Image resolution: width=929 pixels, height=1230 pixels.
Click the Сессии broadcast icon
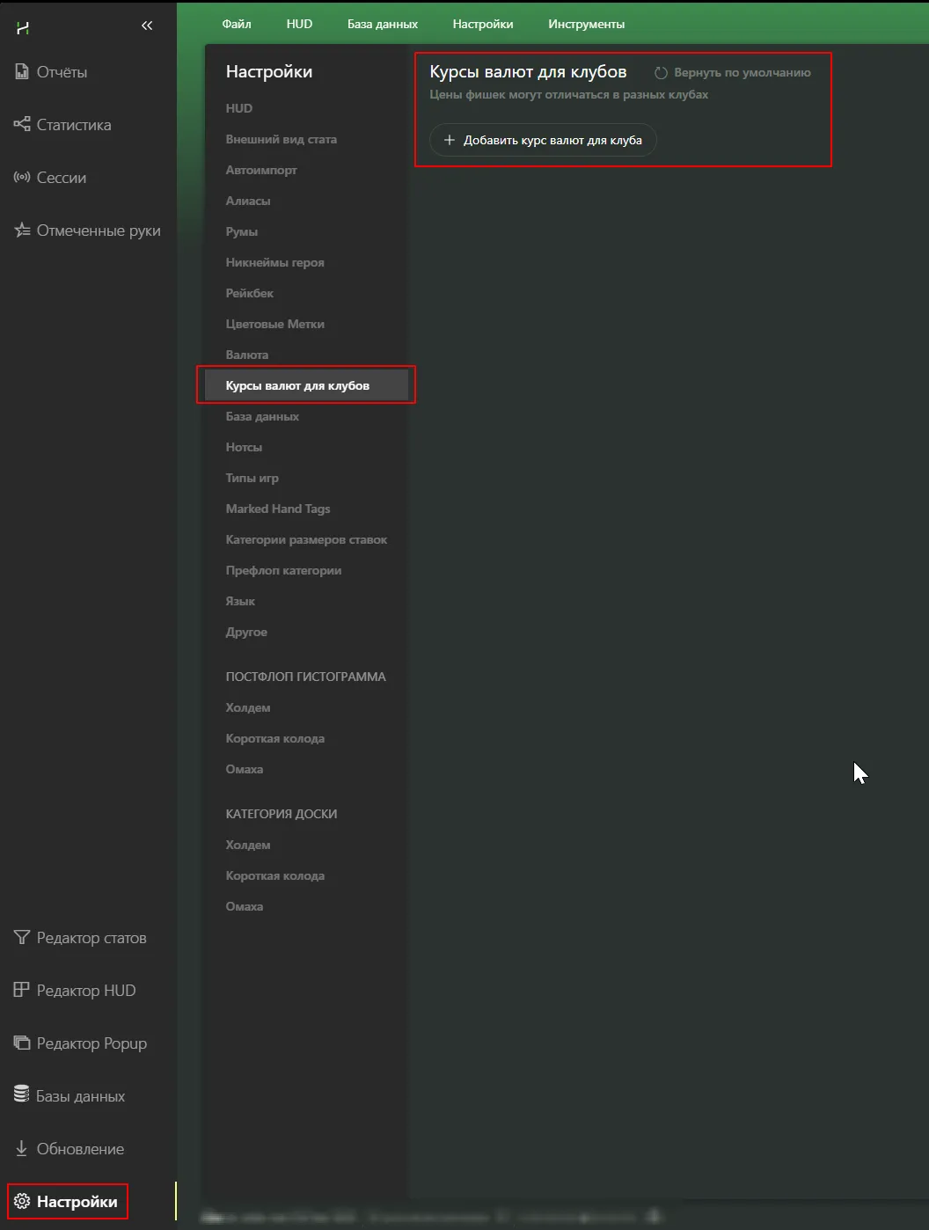pos(22,178)
